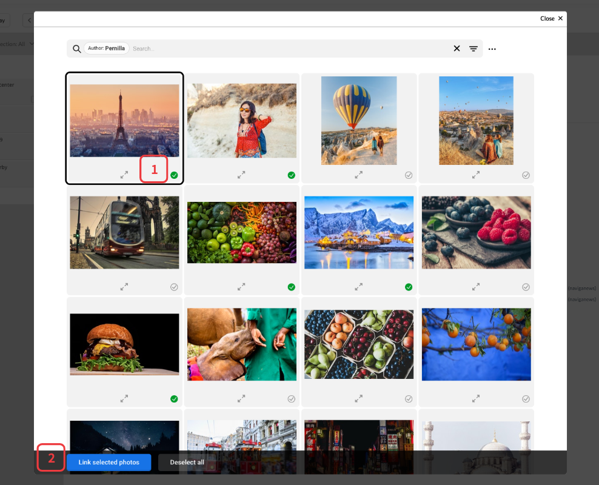Toggle selection on the raspberries photo

pos(526,287)
